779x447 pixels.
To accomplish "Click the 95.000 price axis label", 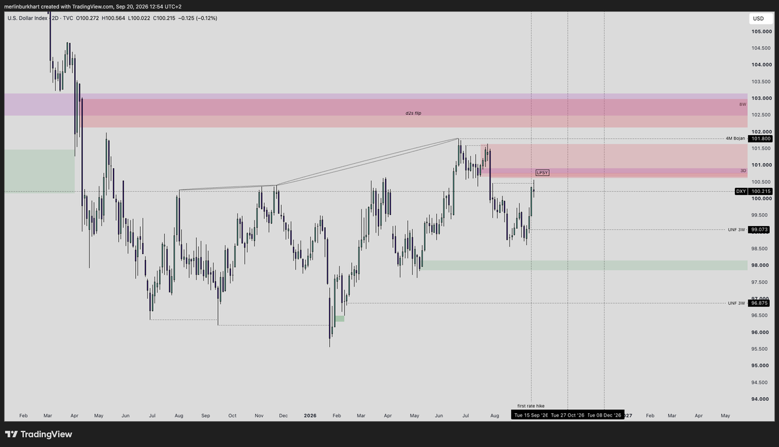I will (x=761, y=365).
